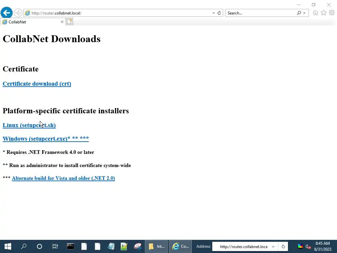
Task: Download Linux (setupcert.sh) installer
Action: pyautogui.click(x=29, y=125)
